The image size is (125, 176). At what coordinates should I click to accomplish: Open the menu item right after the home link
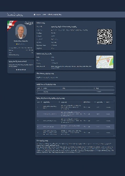pos(44,14)
